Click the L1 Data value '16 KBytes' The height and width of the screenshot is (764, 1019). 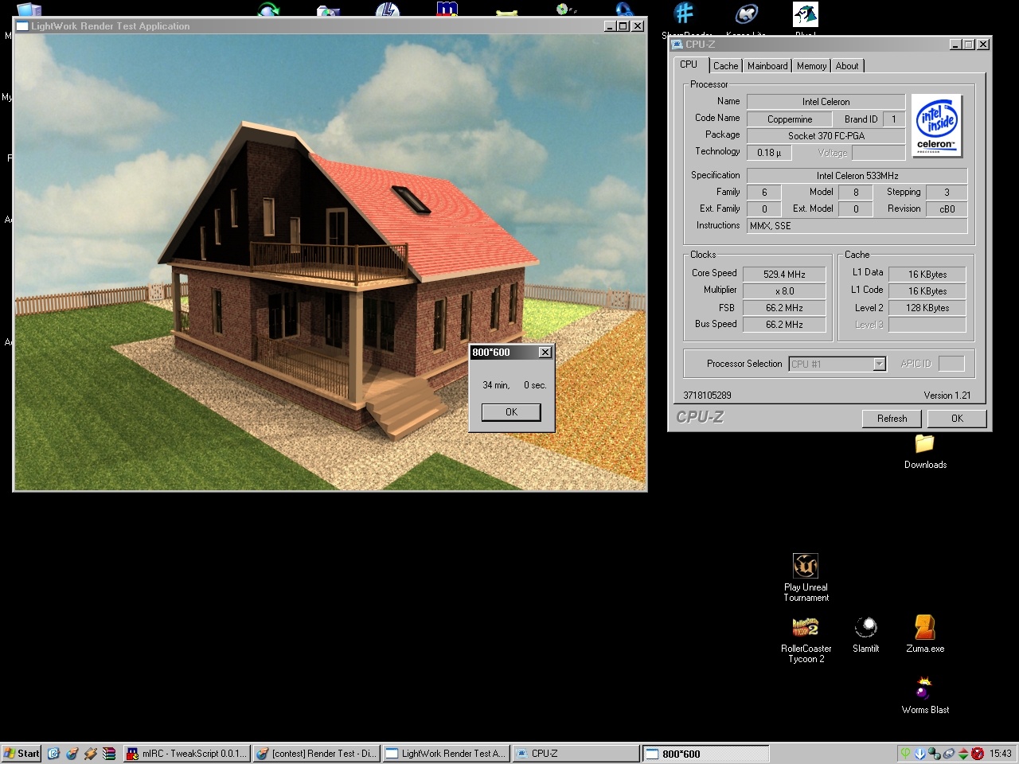coord(927,275)
